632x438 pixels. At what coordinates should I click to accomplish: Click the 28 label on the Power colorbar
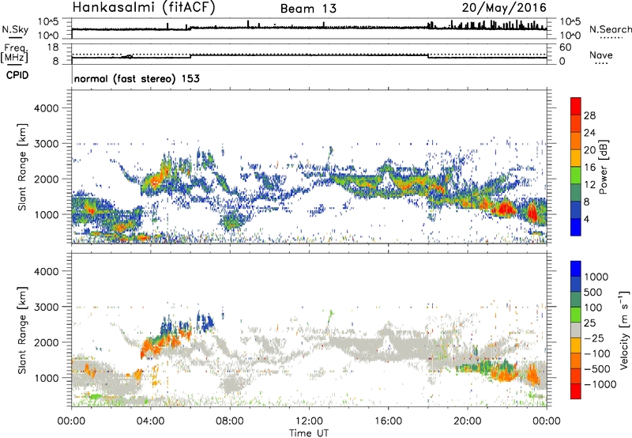pyautogui.click(x=589, y=115)
